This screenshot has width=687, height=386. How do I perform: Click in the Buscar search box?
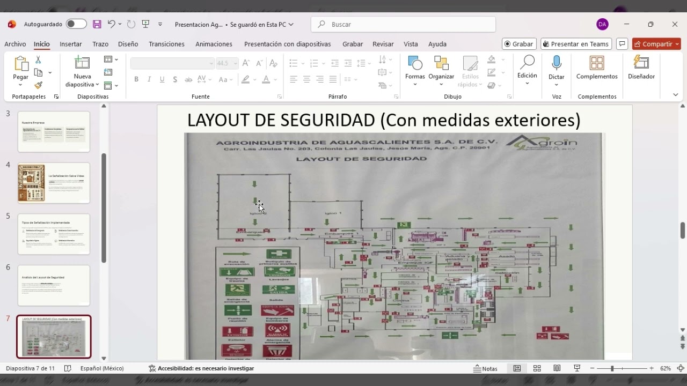[403, 24]
